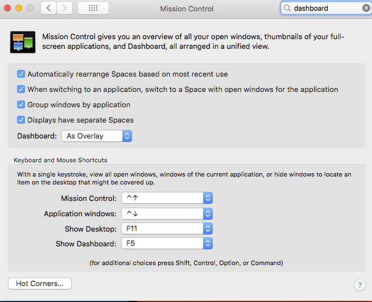Uncheck Group windows by application
The width and height of the screenshot is (372, 302).
pos(21,104)
